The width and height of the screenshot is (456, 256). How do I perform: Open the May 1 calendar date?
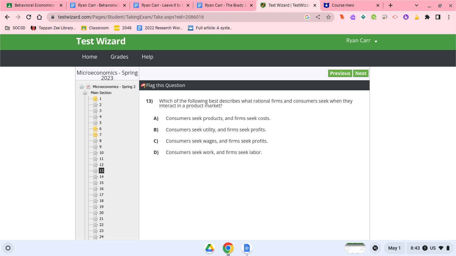tap(394, 248)
